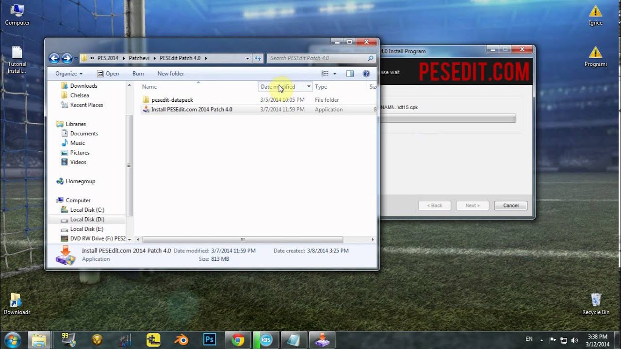Click the Next button in installer
The image size is (621, 349).
(473, 206)
